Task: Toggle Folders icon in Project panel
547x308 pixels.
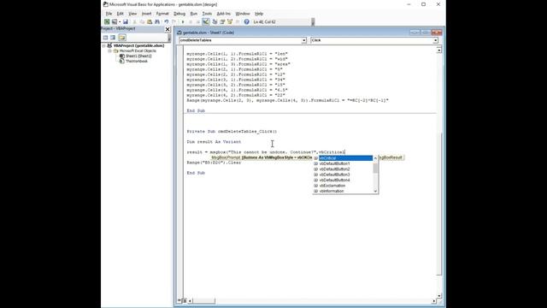Action: (x=121, y=38)
